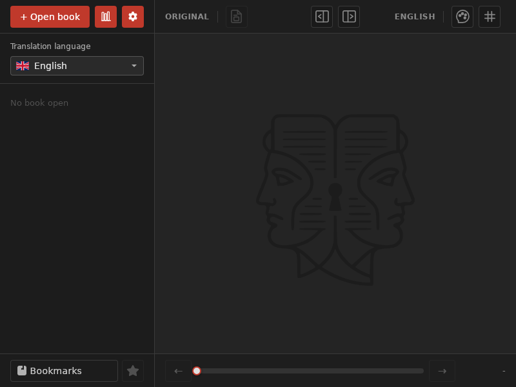The height and width of the screenshot is (387, 516).
Task: Open the Bookmarks button
Action: (x=64, y=371)
